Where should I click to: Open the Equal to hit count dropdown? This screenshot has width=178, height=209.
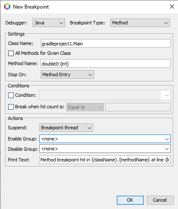coord(85,107)
